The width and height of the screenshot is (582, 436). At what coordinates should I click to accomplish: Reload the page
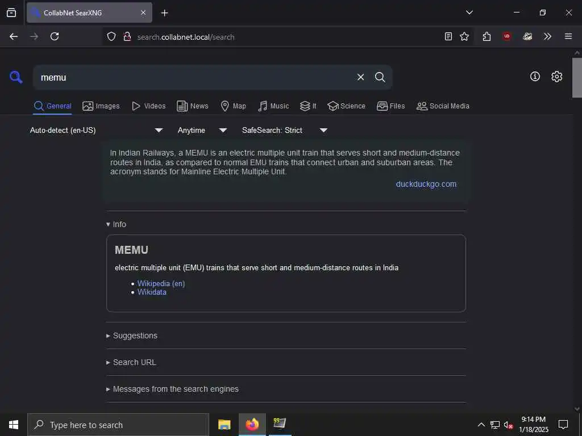[x=55, y=36]
